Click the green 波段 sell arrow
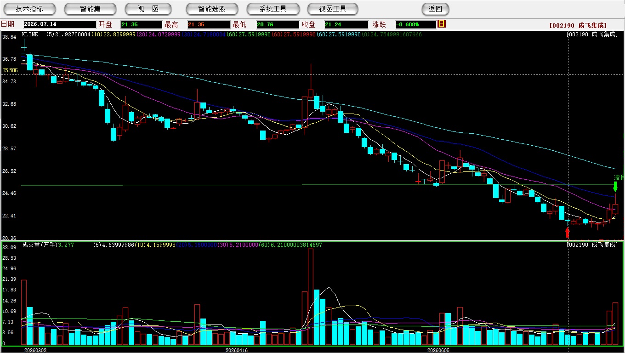Image resolution: width=625 pixels, height=353 pixels. click(615, 186)
